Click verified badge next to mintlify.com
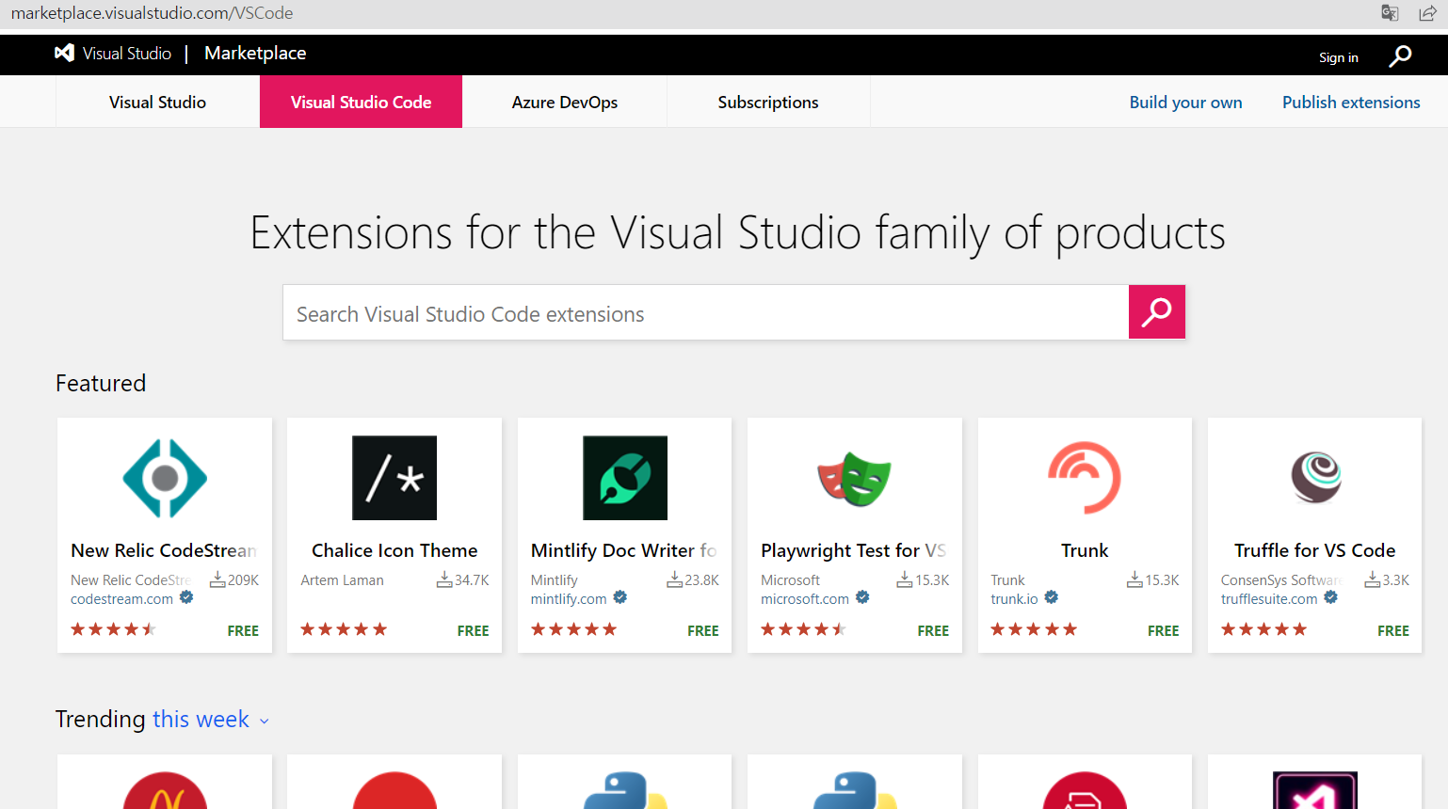Image resolution: width=1448 pixels, height=809 pixels. pos(620,597)
